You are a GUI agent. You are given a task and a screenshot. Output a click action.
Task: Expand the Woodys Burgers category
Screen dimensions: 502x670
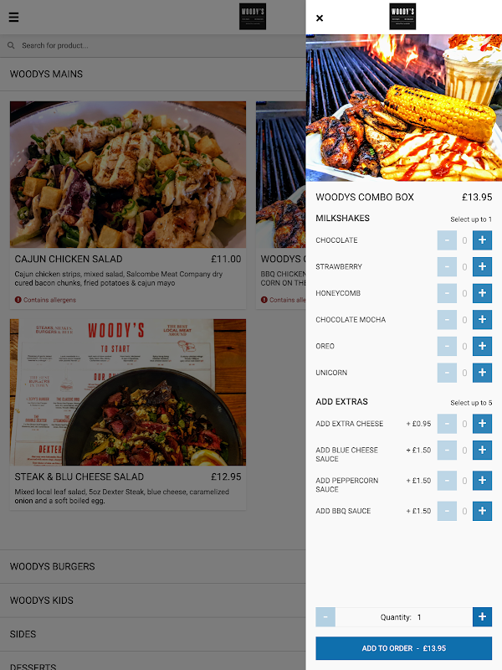(x=153, y=567)
